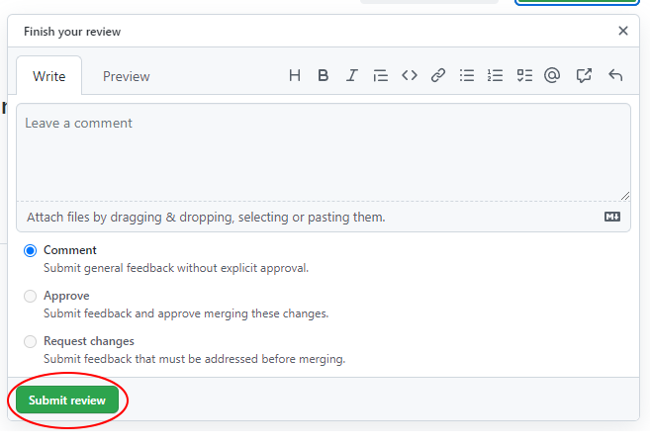
Task: Switch to the Write tab
Action: 49,76
